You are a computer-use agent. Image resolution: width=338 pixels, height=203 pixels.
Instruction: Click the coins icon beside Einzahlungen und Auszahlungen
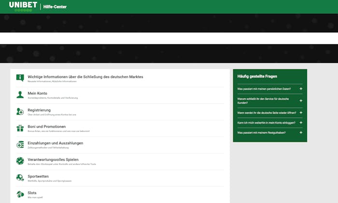(20, 145)
